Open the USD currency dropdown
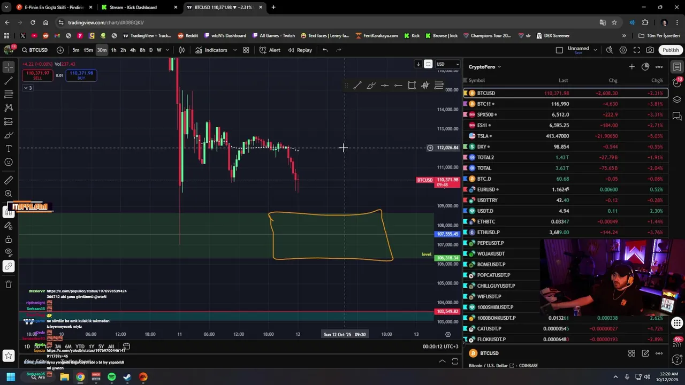Image resolution: width=685 pixels, height=385 pixels. [x=448, y=64]
